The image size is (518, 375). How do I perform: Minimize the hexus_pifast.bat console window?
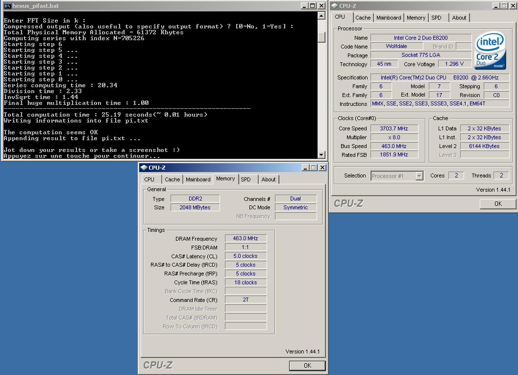point(305,5)
